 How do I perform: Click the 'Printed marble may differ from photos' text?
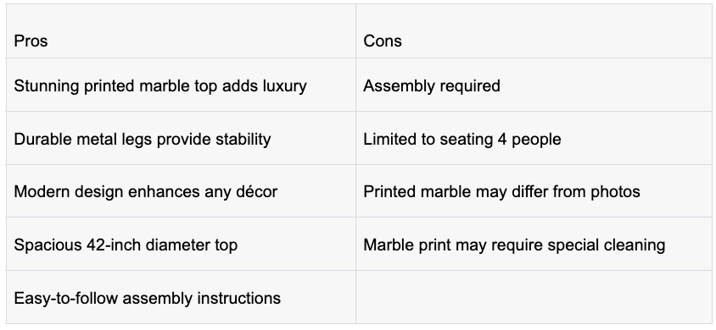coord(501,192)
